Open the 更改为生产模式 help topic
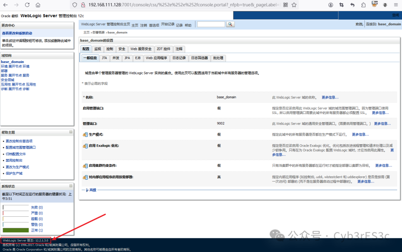 (x=17, y=167)
